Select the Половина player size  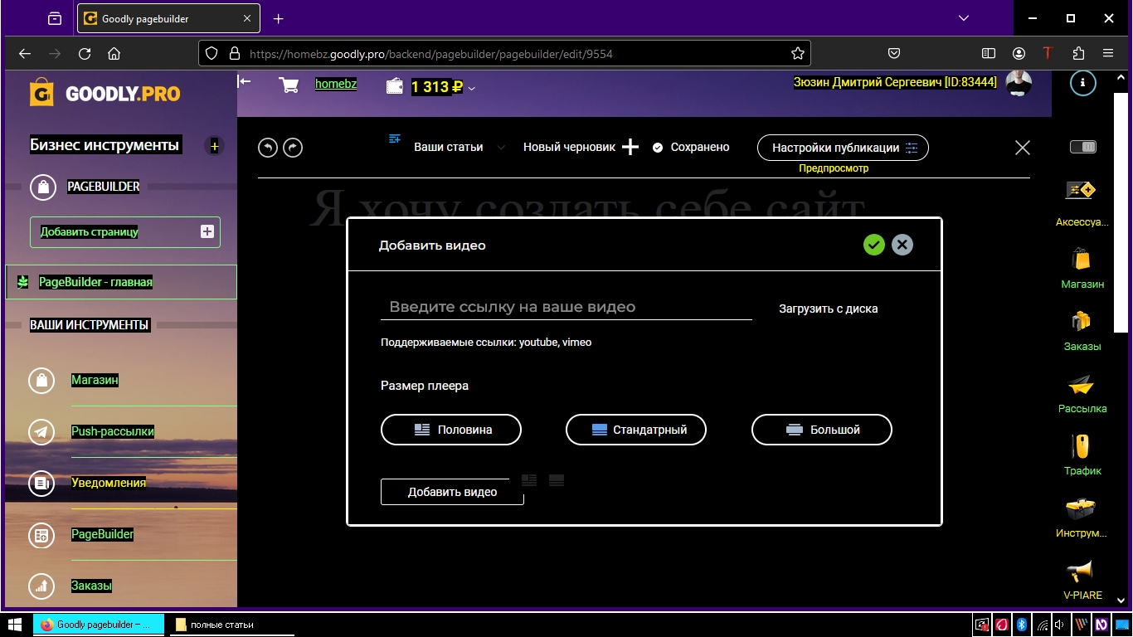click(x=451, y=430)
